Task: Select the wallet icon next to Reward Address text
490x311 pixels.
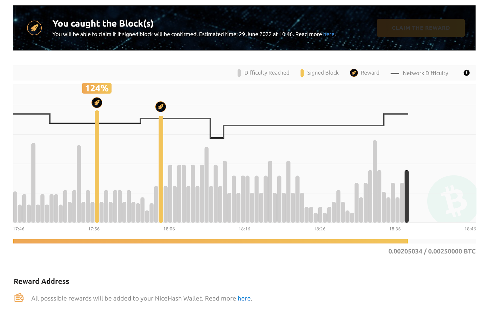Action: (19, 298)
